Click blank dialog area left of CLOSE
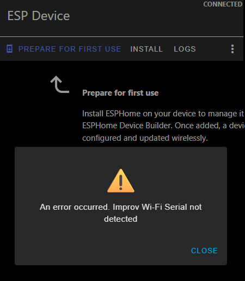 point(102,251)
